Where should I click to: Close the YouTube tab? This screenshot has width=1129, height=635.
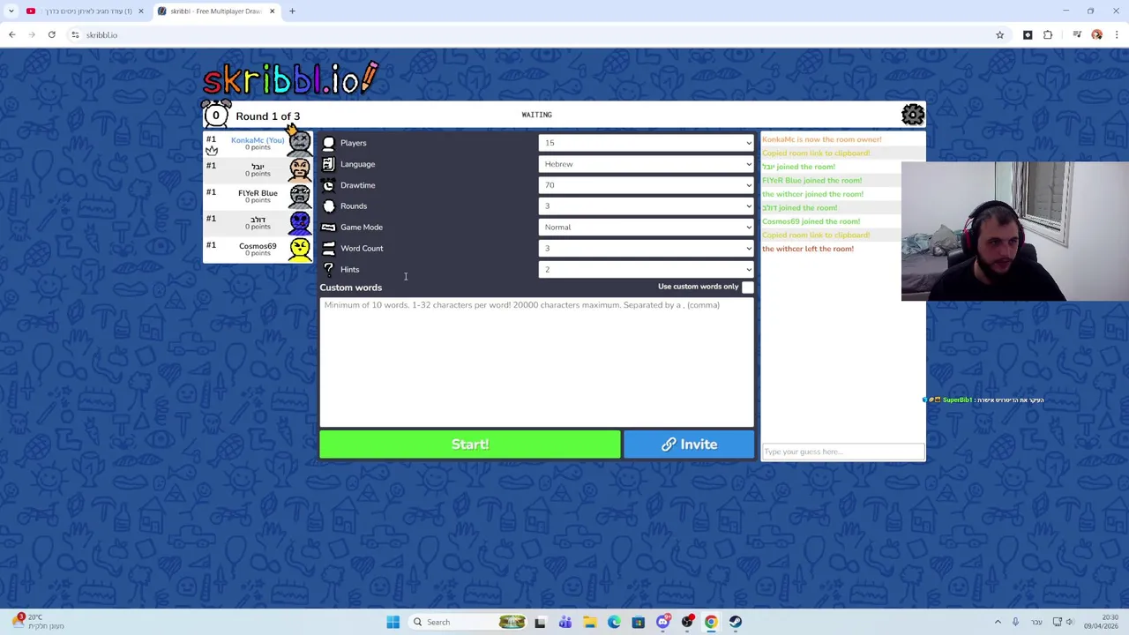(140, 11)
